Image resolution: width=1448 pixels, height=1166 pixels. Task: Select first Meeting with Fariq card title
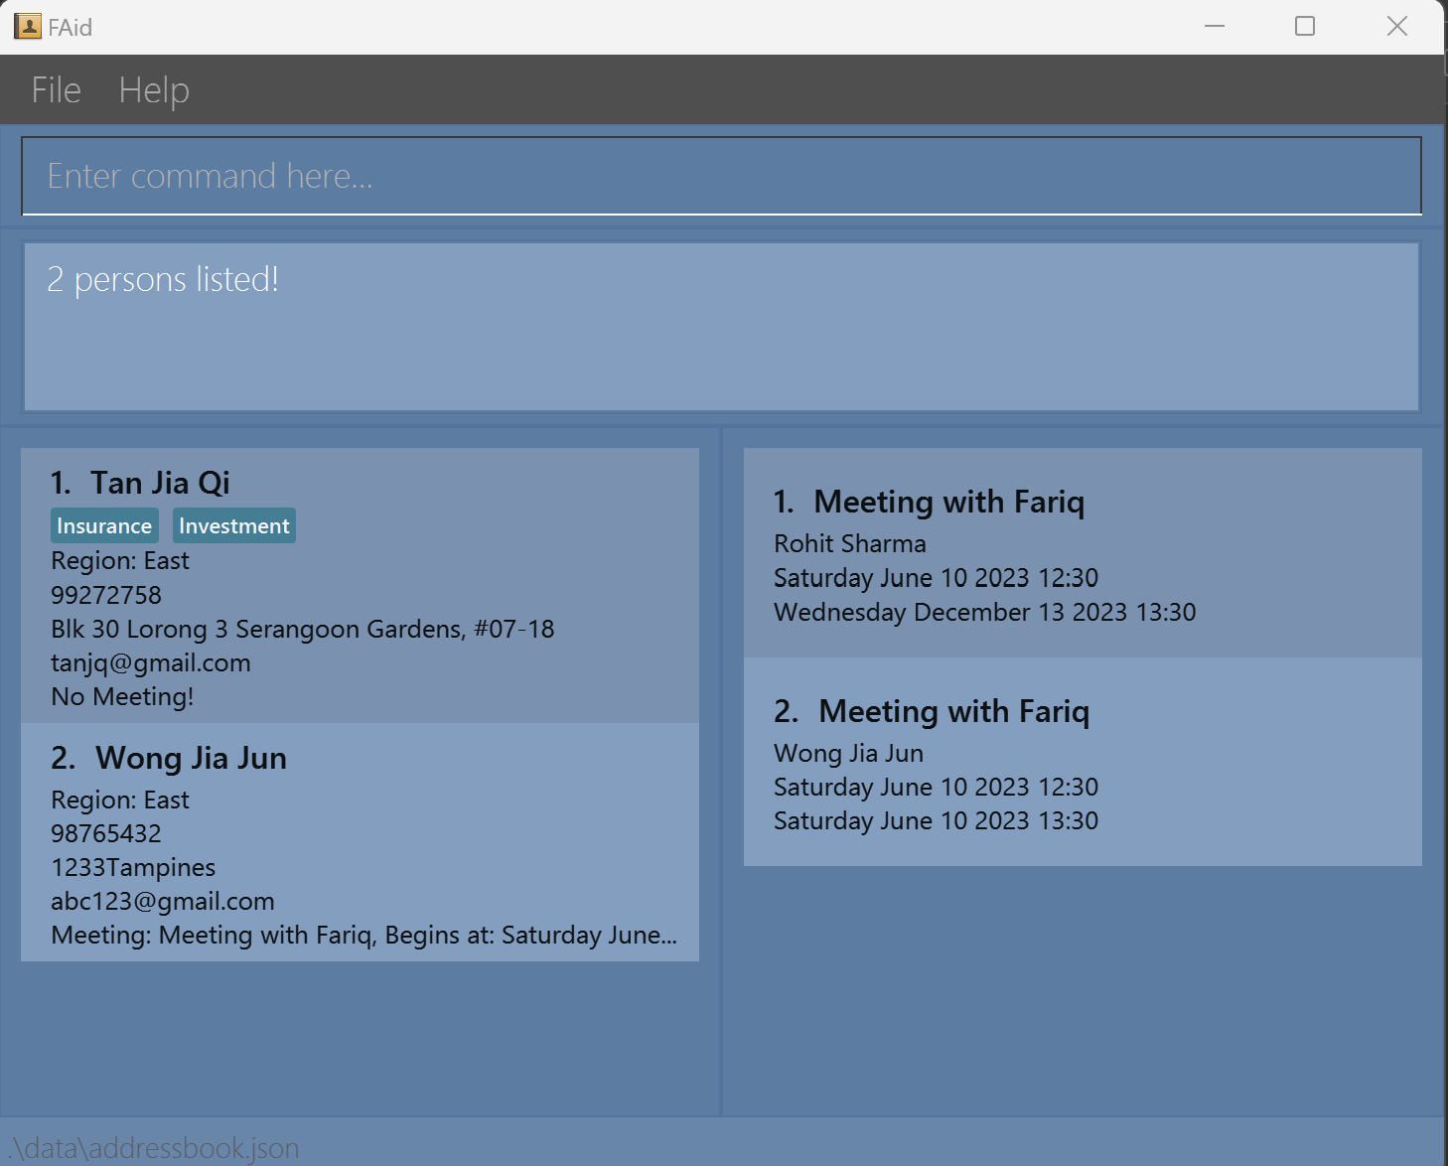coord(948,502)
